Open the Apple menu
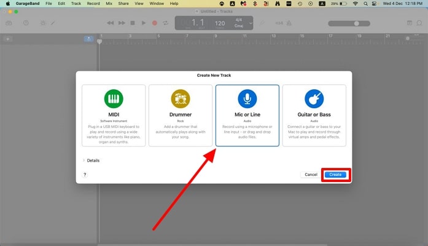Screen dimensions: 428x246 (7, 4)
